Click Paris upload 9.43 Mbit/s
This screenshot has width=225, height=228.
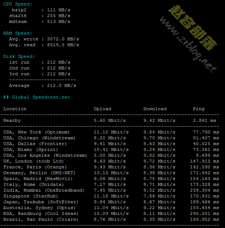[110, 167]
